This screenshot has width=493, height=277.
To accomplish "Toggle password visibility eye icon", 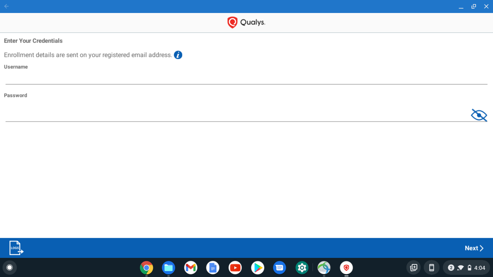I will point(479,115).
